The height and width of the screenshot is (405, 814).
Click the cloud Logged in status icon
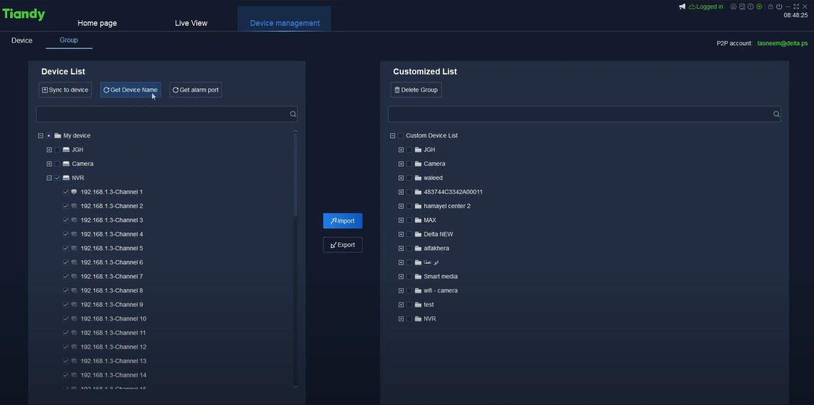[x=692, y=5]
